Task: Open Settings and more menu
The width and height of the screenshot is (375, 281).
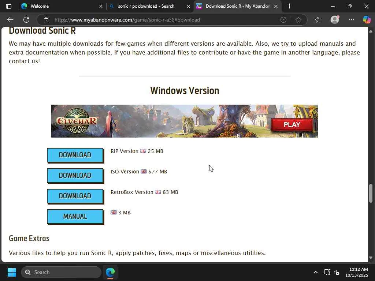Action: (351, 20)
